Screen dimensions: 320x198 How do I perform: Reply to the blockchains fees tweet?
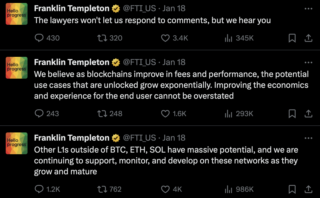click(39, 113)
